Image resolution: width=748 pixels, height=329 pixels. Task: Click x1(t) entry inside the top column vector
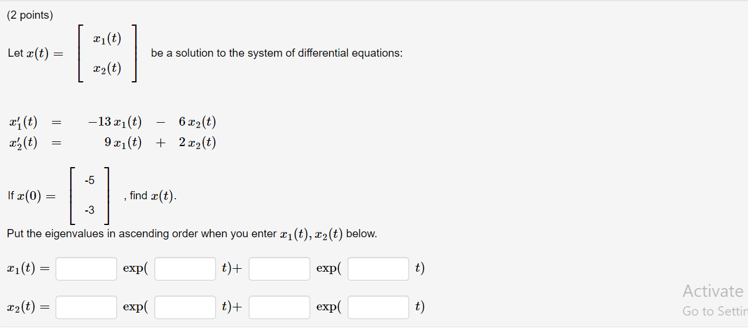coord(107,39)
